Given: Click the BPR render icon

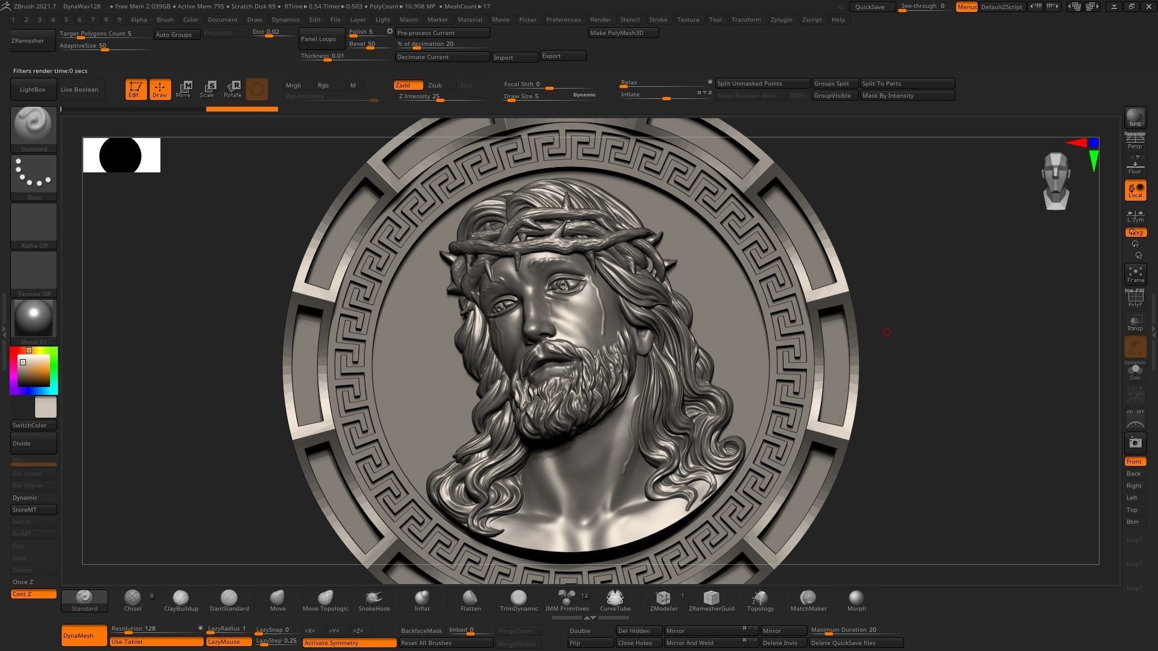Looking at the screenshot, I should pos(1135,118).
